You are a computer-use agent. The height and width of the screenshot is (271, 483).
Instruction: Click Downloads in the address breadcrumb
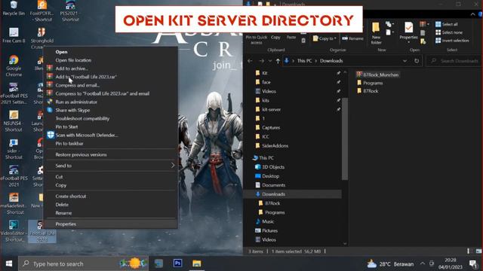[x=331, y=61]
